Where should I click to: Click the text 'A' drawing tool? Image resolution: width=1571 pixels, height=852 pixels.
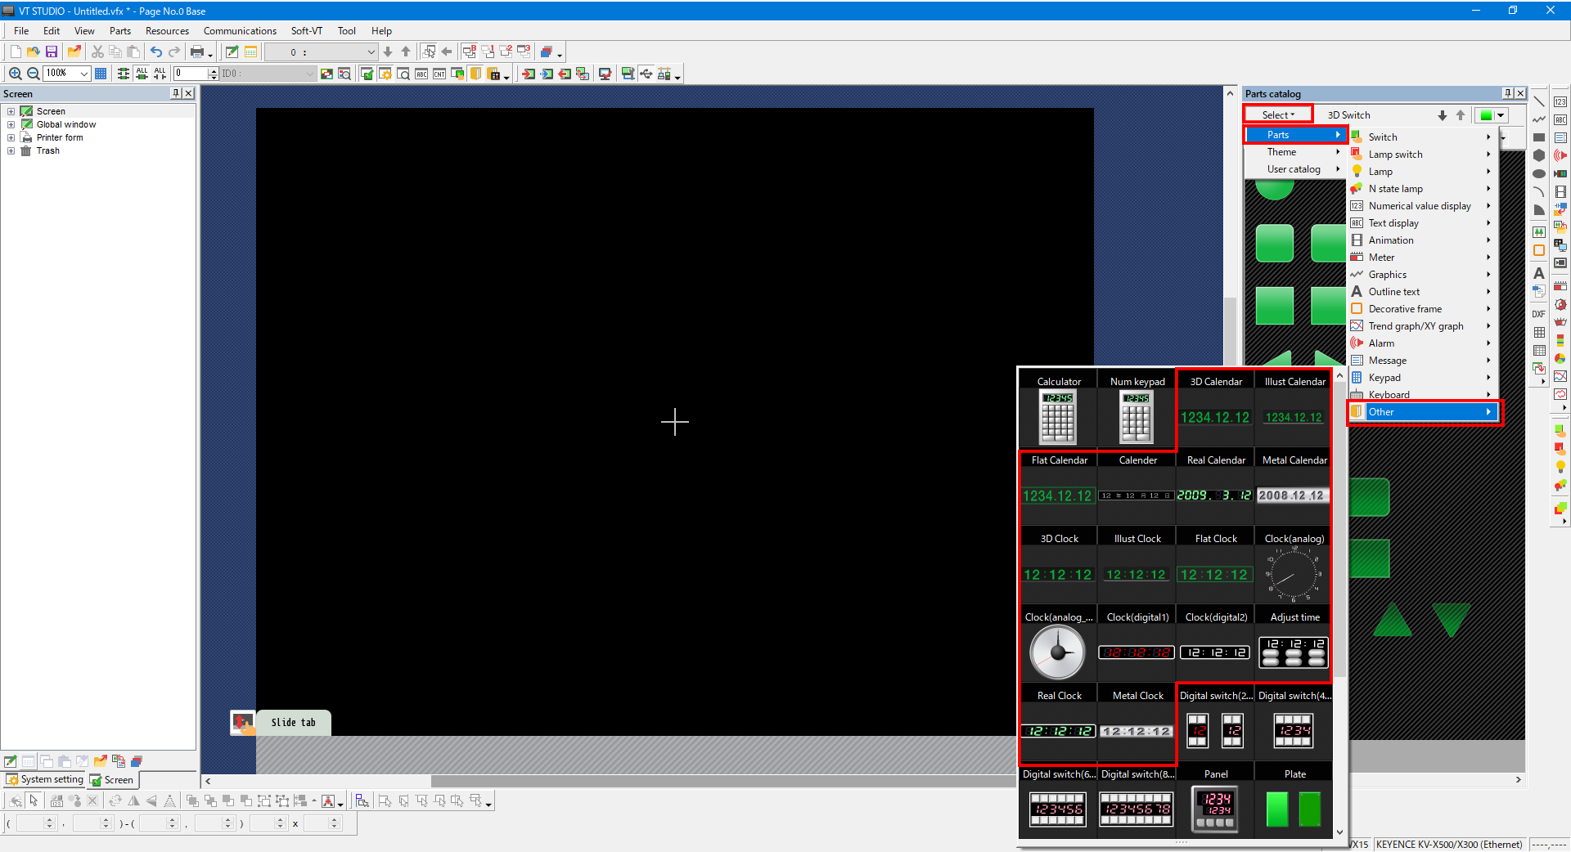[1538, 274]
